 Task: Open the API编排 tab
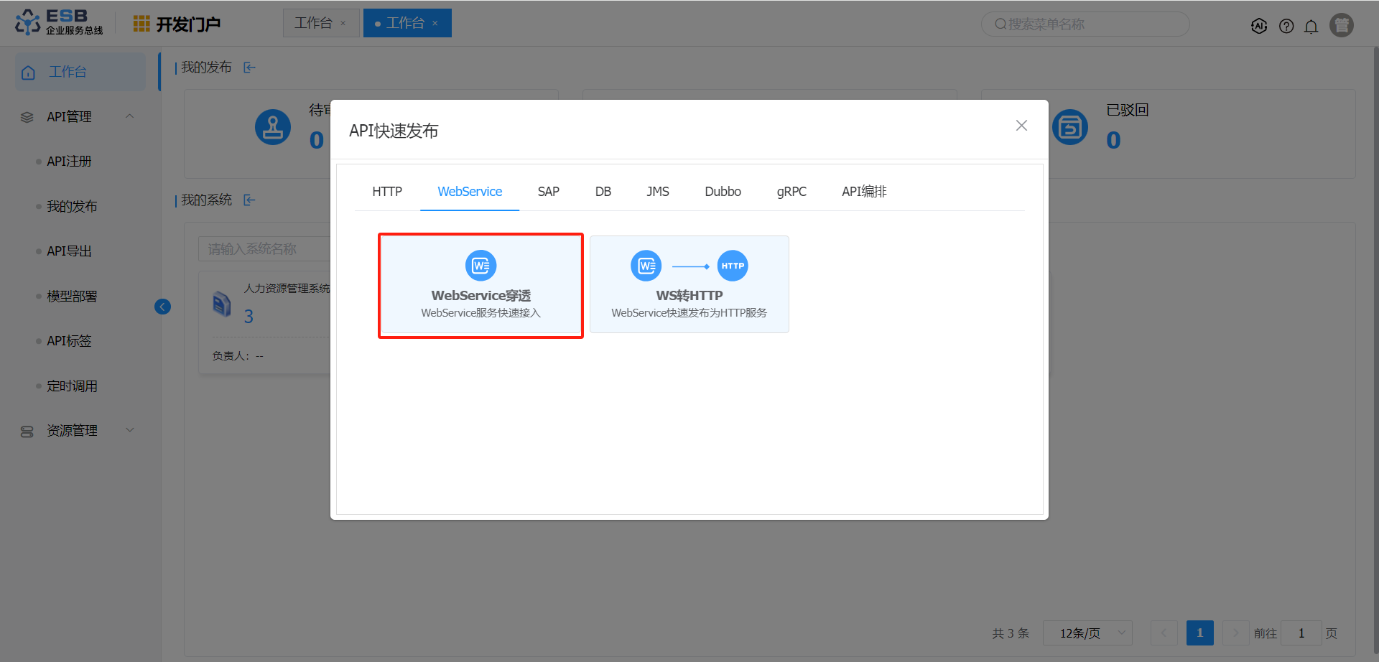865,192
